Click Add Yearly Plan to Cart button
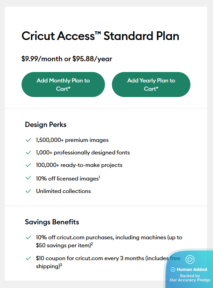The image size is (213, 288). point(151,85)
